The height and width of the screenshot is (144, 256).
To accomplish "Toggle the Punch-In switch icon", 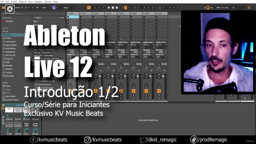I will [156, 8].
